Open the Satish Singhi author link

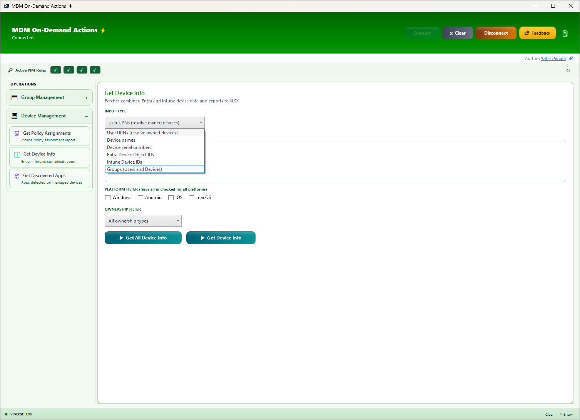[x=553, y=58]
